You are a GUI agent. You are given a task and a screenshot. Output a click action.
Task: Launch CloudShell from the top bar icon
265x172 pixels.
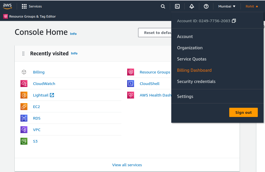tap(177, 6)
